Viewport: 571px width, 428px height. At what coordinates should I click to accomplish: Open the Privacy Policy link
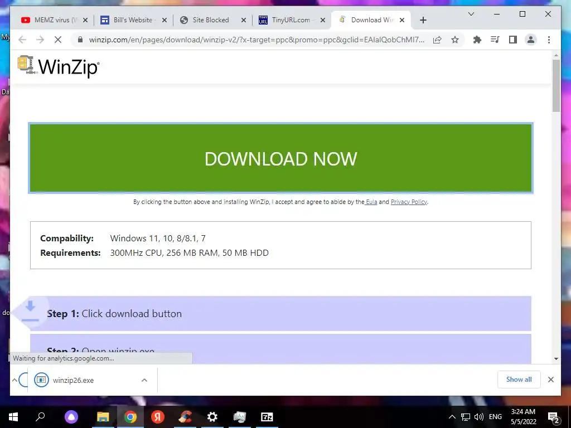pyautogui.click(x=409, y=202)
